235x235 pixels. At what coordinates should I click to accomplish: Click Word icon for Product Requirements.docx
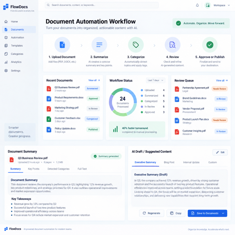pos(49,99)
